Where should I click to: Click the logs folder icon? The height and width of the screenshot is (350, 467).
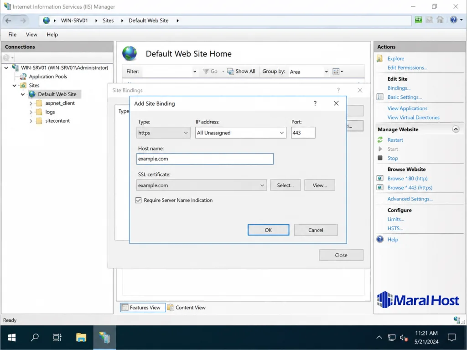pyautogui.click(x=39, y=112)
